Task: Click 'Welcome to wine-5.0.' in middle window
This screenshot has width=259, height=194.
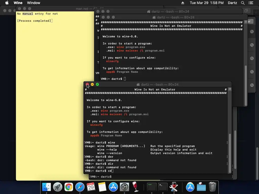Action: coord(120,36)
